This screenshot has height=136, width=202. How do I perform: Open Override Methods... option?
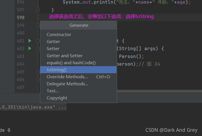click(x=78, y=77)
